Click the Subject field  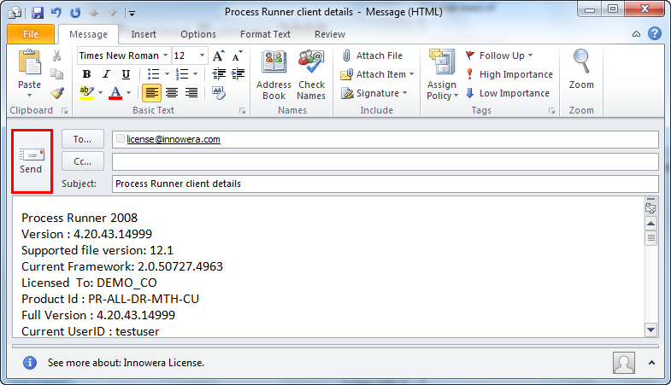point(386,184)
